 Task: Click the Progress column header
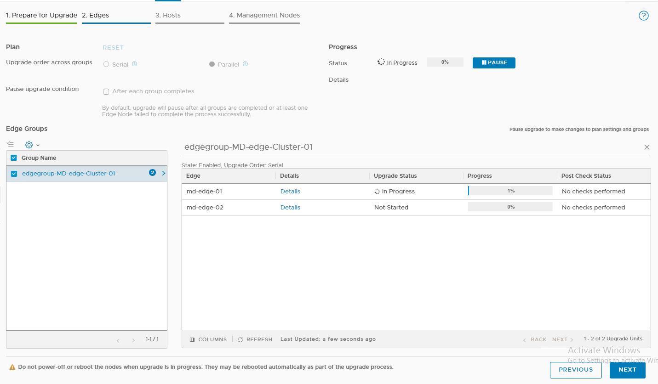pyautogui.click(x=480, y=176)
